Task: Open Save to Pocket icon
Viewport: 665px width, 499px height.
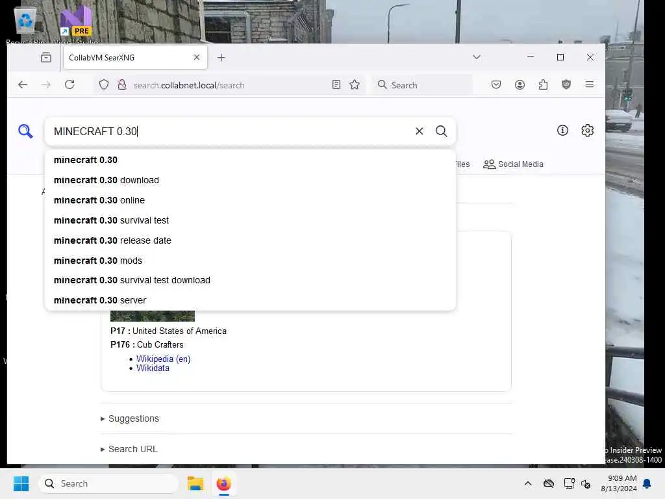Action: click(x=496, y=85)
